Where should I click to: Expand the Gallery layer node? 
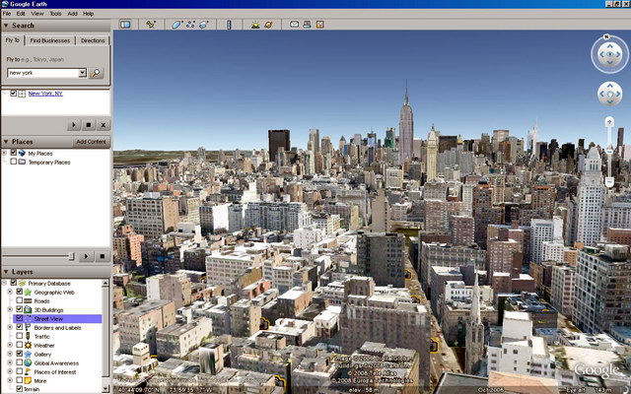point(10,354)
